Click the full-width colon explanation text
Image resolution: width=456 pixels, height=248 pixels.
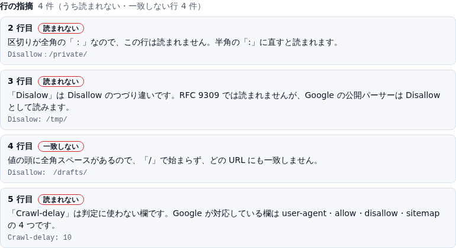coord(174,43)
